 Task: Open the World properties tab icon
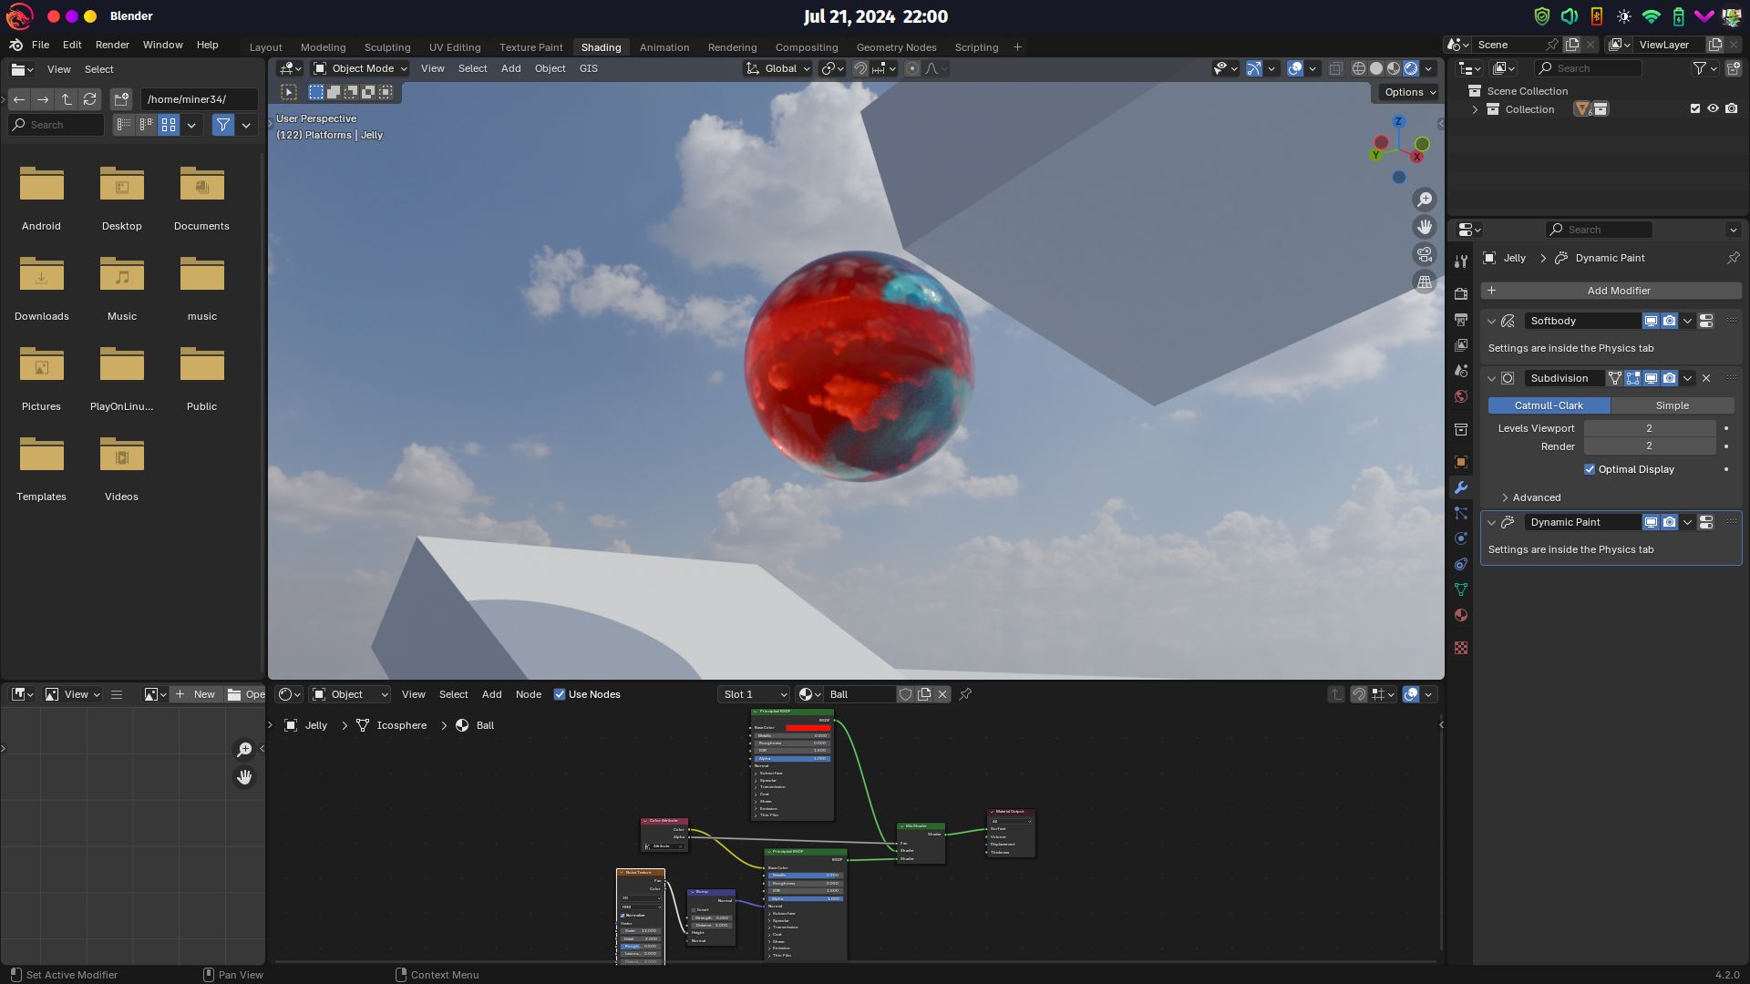point(1461,396)
